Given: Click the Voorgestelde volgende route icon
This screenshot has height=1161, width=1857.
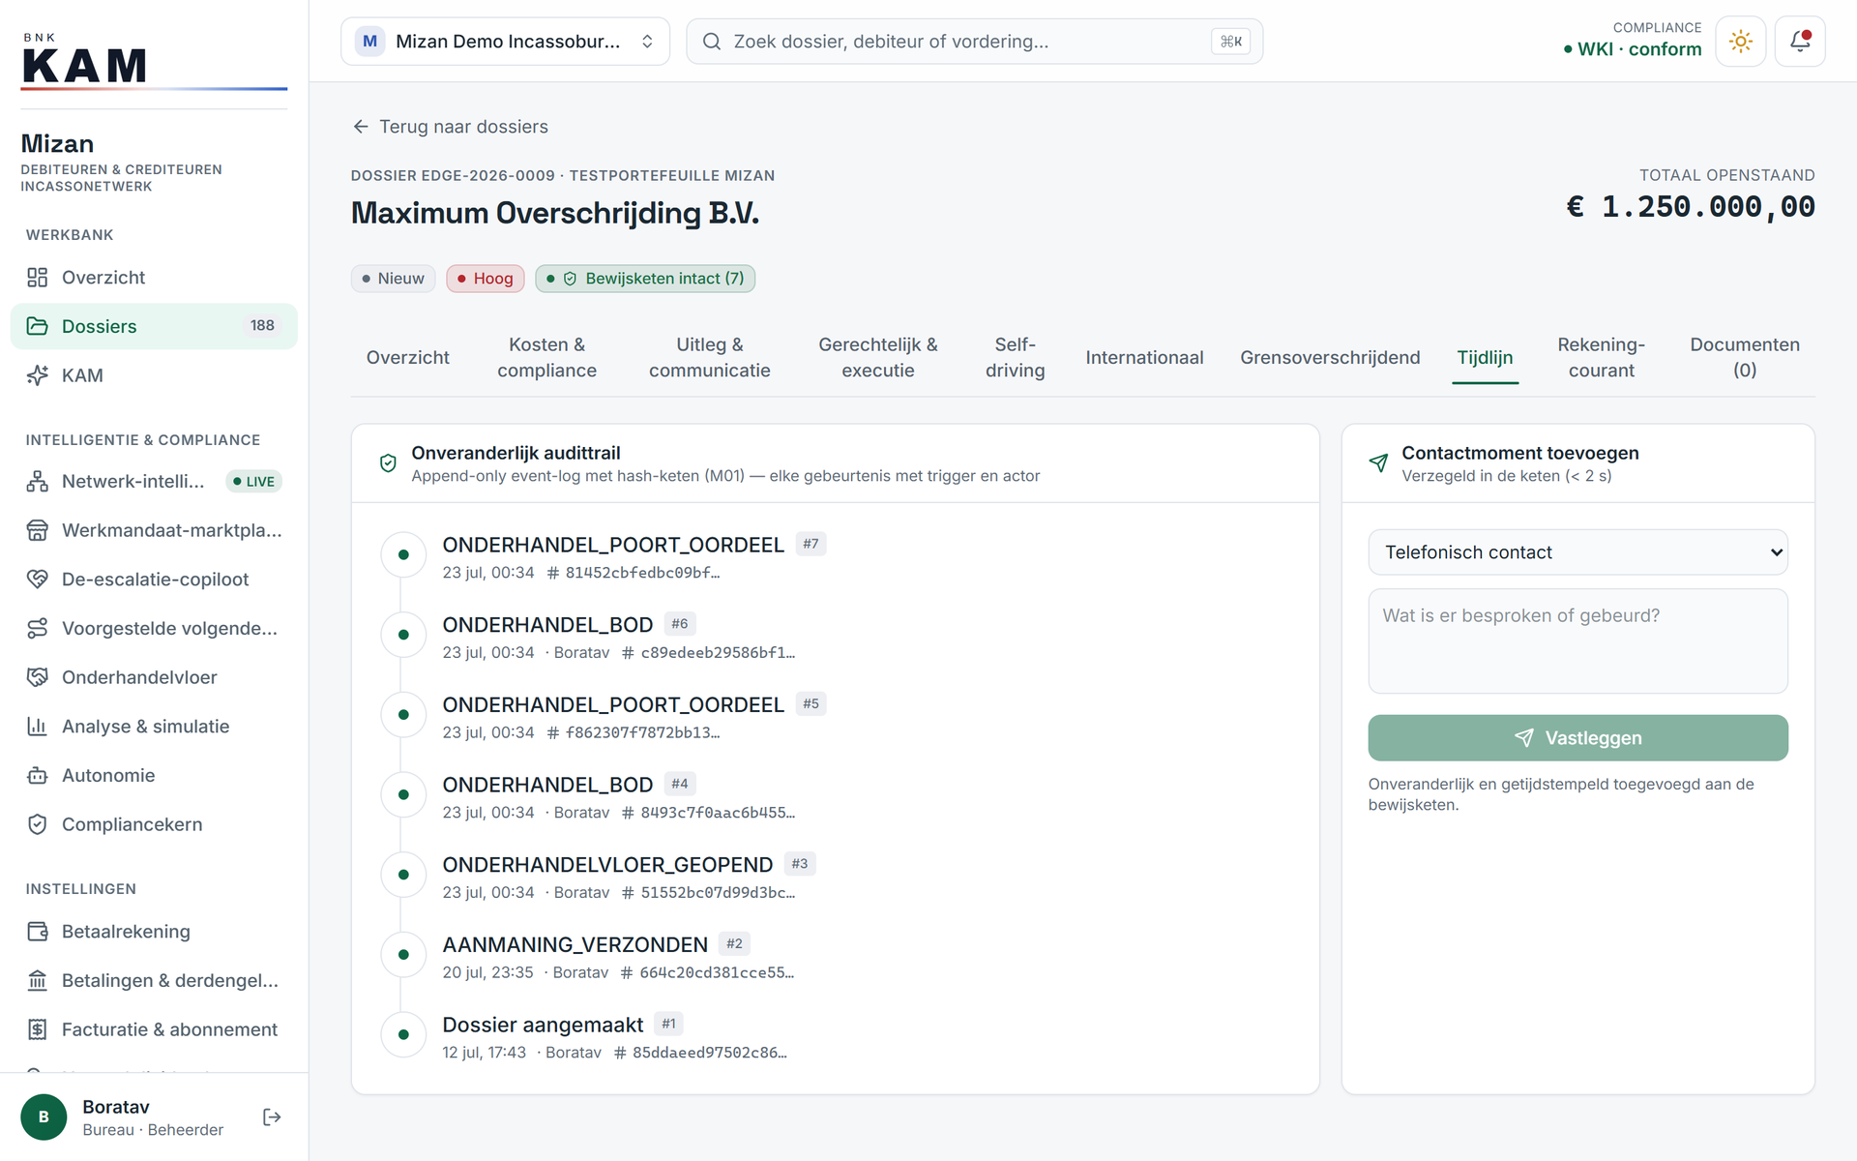Looking at the screenshot, I should (37, 629).
